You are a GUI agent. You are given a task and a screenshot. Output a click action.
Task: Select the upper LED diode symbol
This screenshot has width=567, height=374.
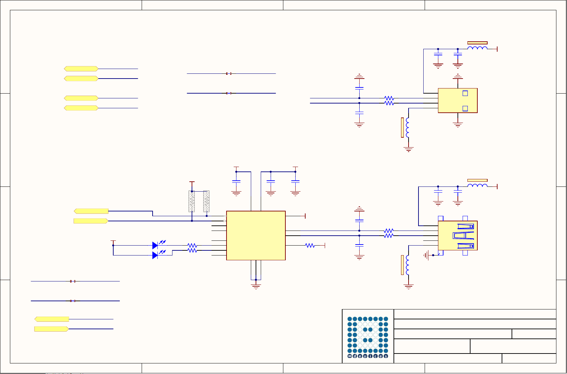155,245
